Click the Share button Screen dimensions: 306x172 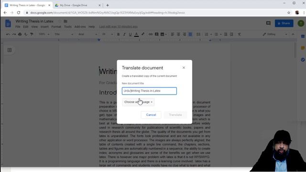tap(284, 23)
